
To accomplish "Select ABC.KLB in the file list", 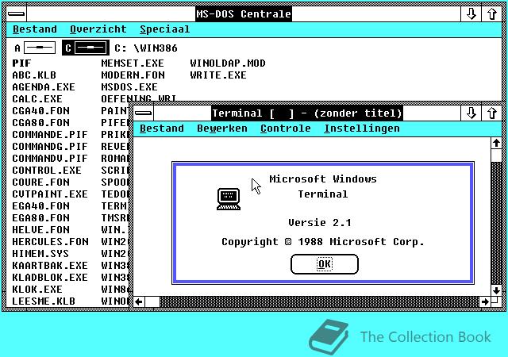I will pos(34,75).
